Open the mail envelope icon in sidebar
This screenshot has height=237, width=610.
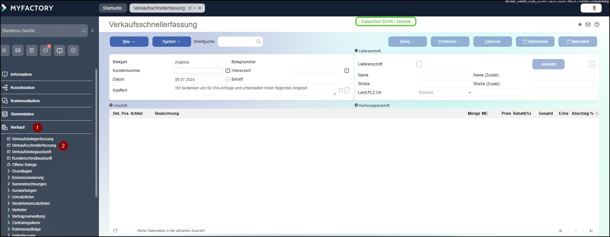click(x=18, y=50)
